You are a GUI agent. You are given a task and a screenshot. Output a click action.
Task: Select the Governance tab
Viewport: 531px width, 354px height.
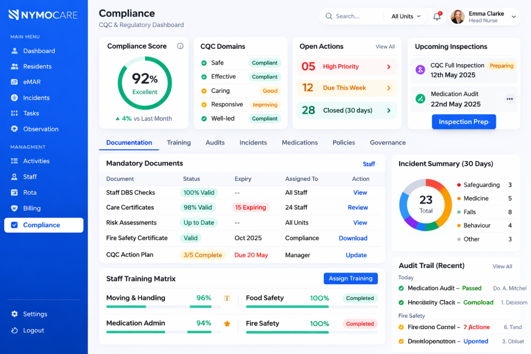click(388, 143)
